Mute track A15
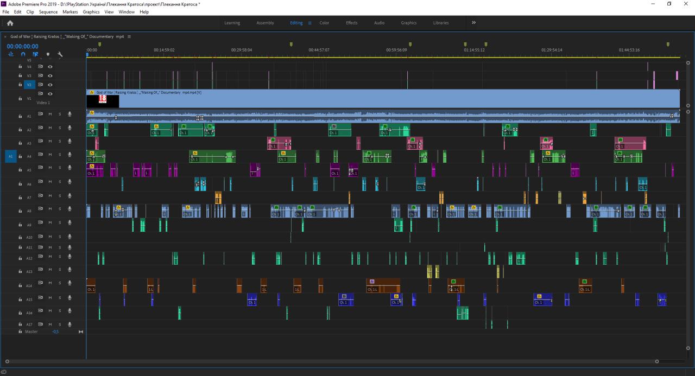 (x=50, y=297)
